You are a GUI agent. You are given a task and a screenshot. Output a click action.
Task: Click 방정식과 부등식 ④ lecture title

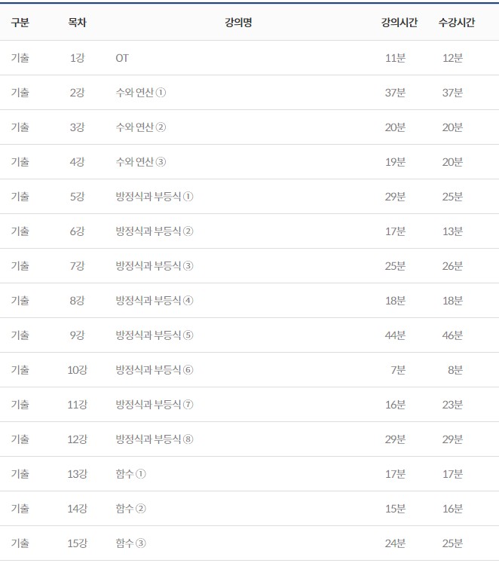click(155, 301)
